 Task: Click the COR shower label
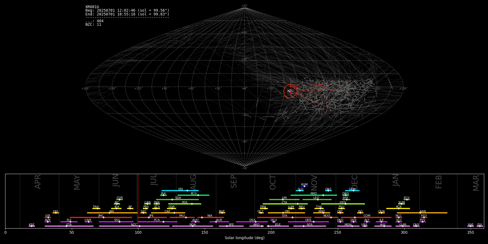(120, 198)
